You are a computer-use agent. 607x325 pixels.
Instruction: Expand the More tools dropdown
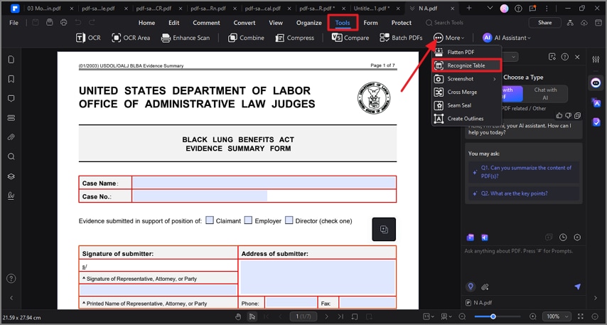pyautogui.click(x=448, y=38)
